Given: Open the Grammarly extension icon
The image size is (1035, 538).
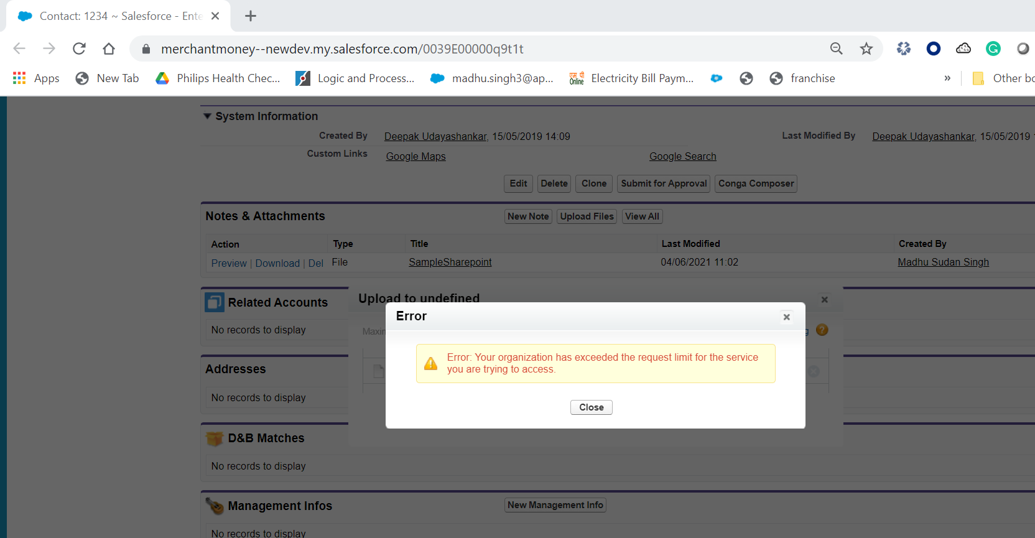Looking at the screenshot, I should [x=993, y=49].
